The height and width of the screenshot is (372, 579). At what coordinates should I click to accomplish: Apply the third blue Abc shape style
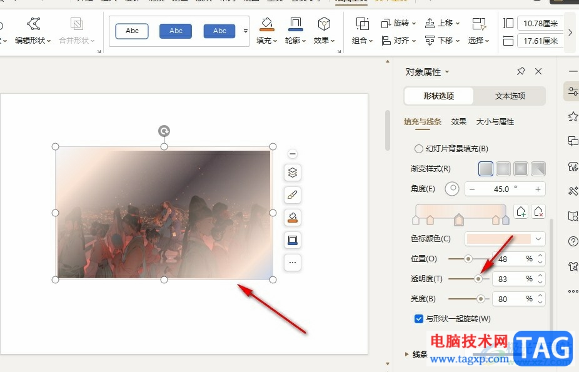[x=219, y=31]
